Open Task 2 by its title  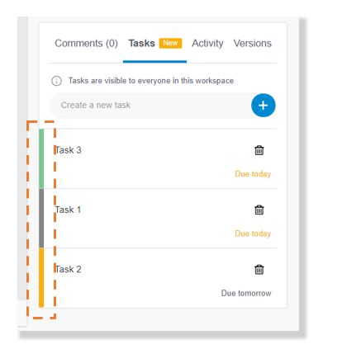pos(68,269)
